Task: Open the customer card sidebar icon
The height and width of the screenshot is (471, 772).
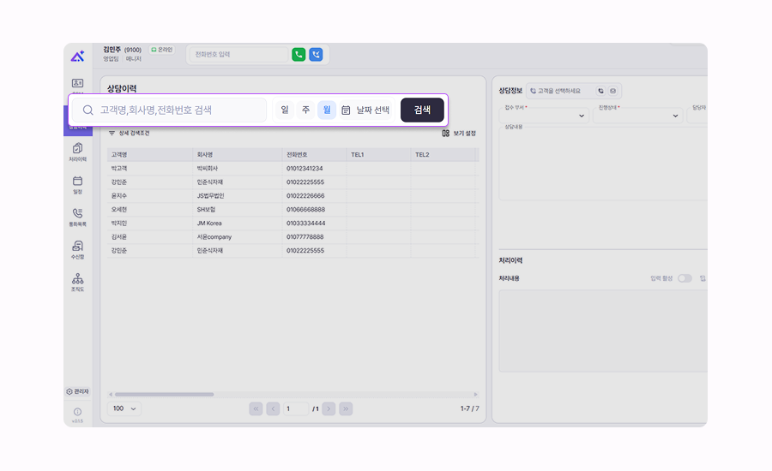Action: point(78,83)
